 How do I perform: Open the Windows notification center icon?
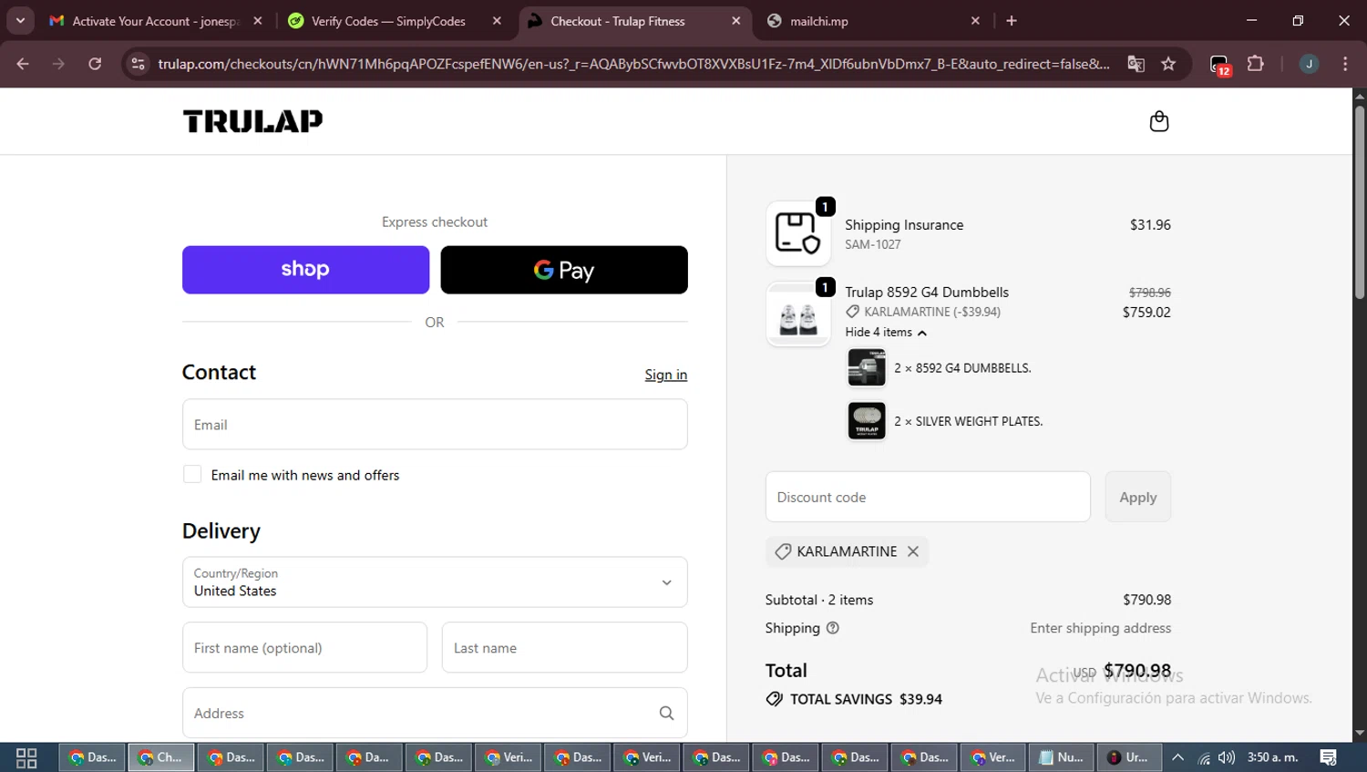pyautogui.click(x=1329, y=757)
